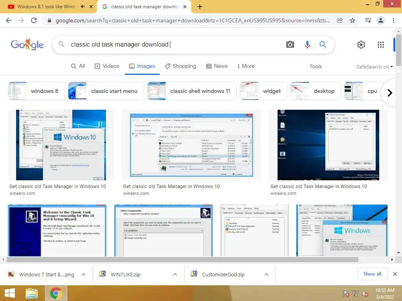Open the Programs and Features screenshot thumbnail
Viewport: 402px width, 301px height.
coord(192,145)
